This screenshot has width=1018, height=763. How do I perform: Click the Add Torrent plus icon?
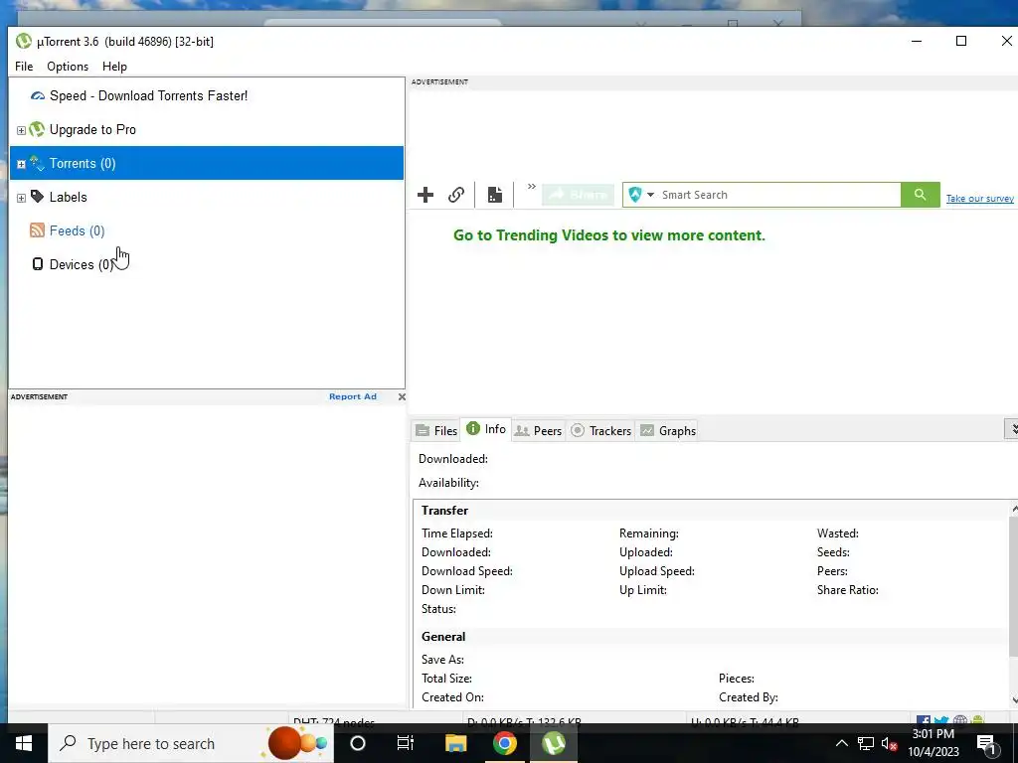[425, 195]
